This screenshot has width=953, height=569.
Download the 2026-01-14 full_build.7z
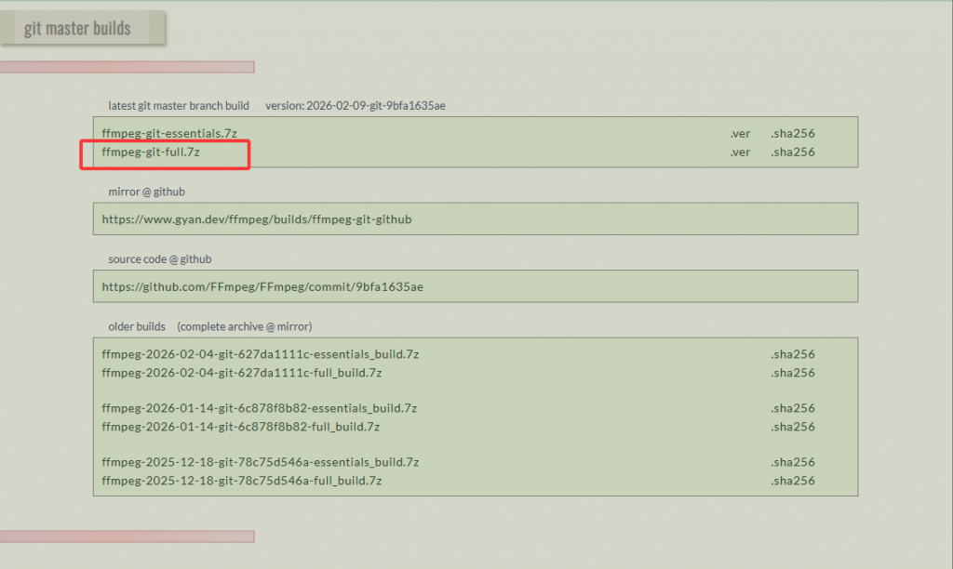[x=240, y=427]
